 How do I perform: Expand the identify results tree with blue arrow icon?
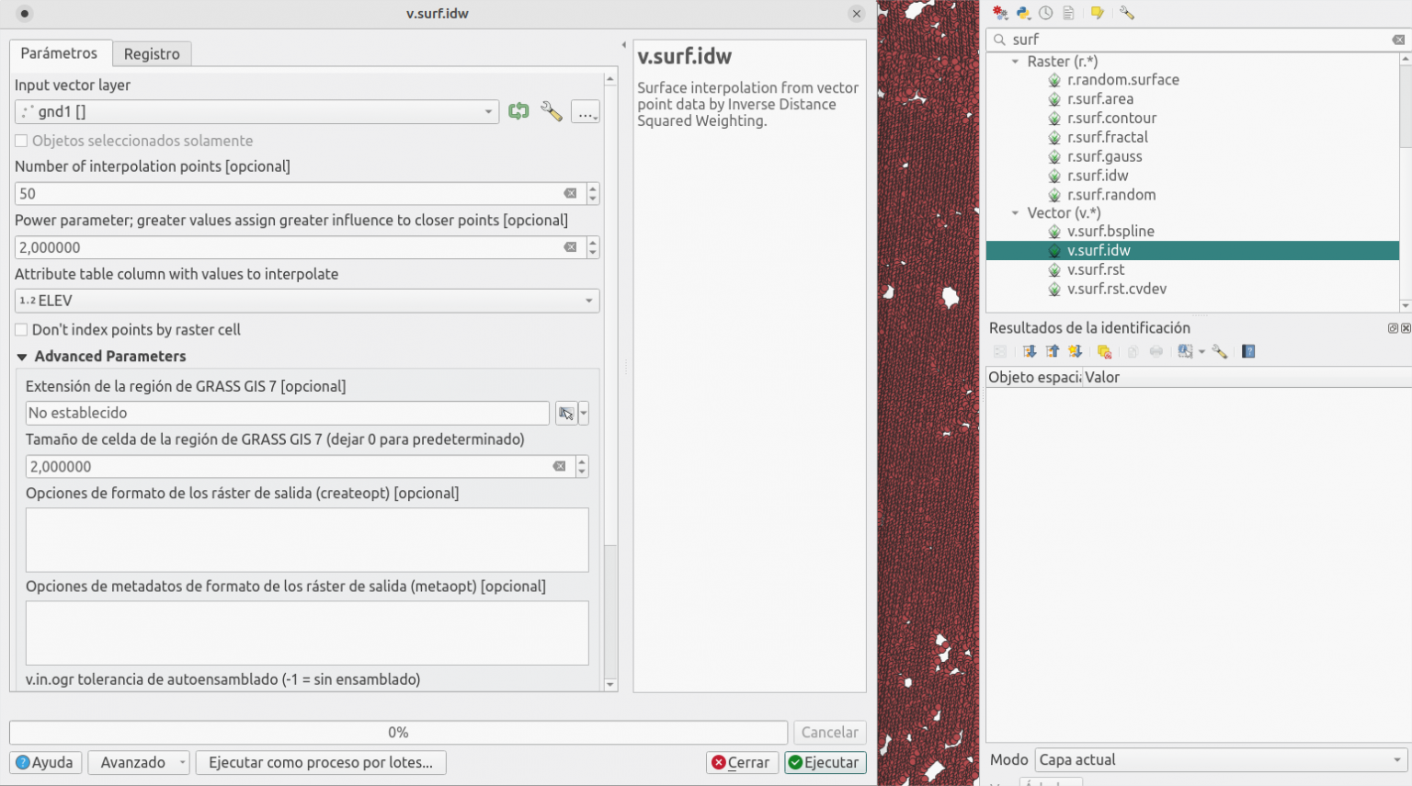click(1031, 351)
